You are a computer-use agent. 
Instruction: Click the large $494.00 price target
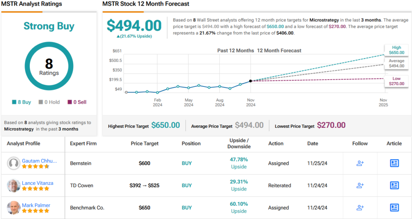(x=134, y=26)
